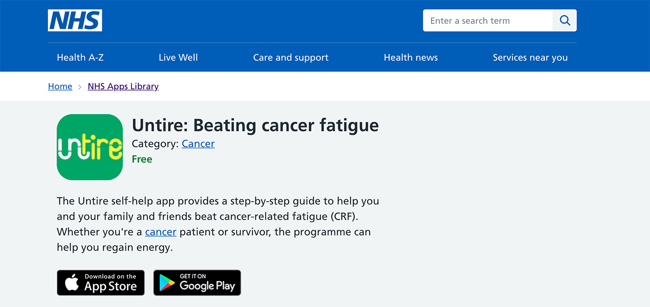Viewport: 650px width, 307px height.
Task: Open the Get it on Google Play badge
Action: coord(197,283)
